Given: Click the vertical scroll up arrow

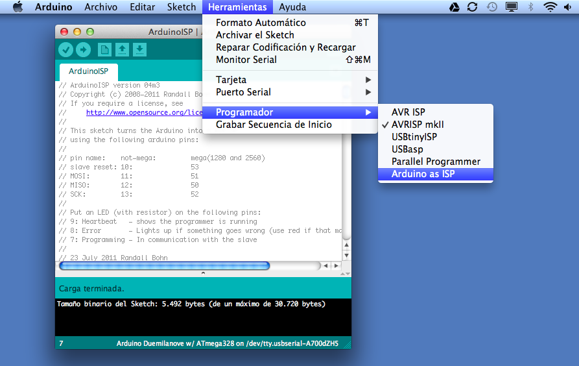Looking at the screenshot, I should tap(346, 245).
